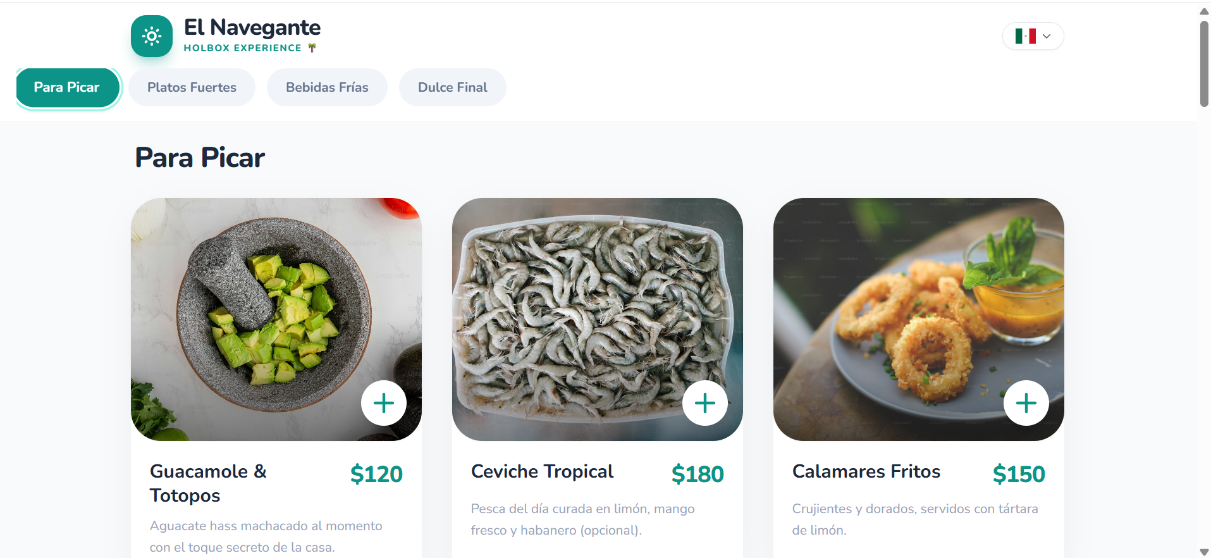
Task: Add Ceviche Tropical using plus icon
Action: click(705, 403)
